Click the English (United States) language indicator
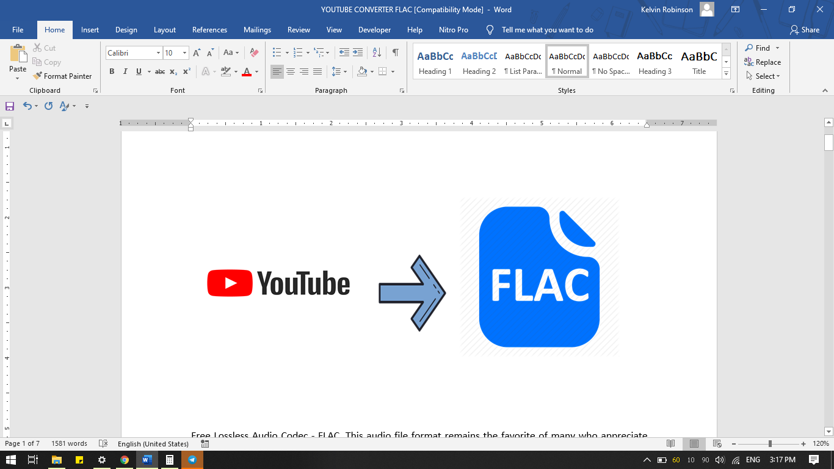Image resolution: width=834 pixels, height=469 pixels. (x=153, y=444)
